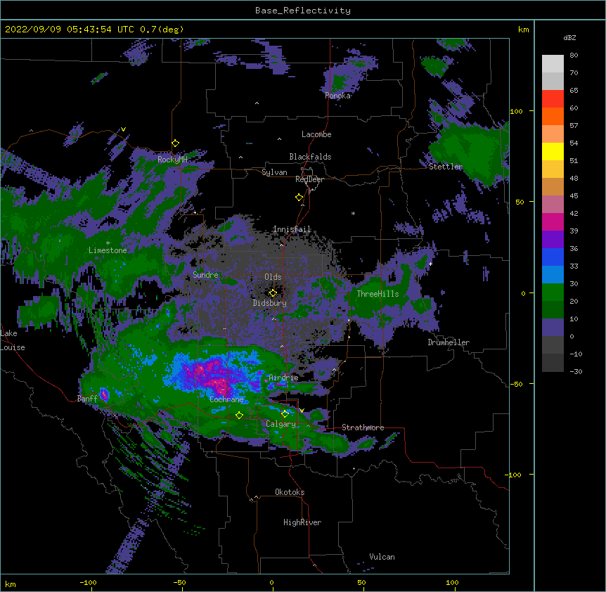Select the magenta swatch in the legend

(553, 222)
